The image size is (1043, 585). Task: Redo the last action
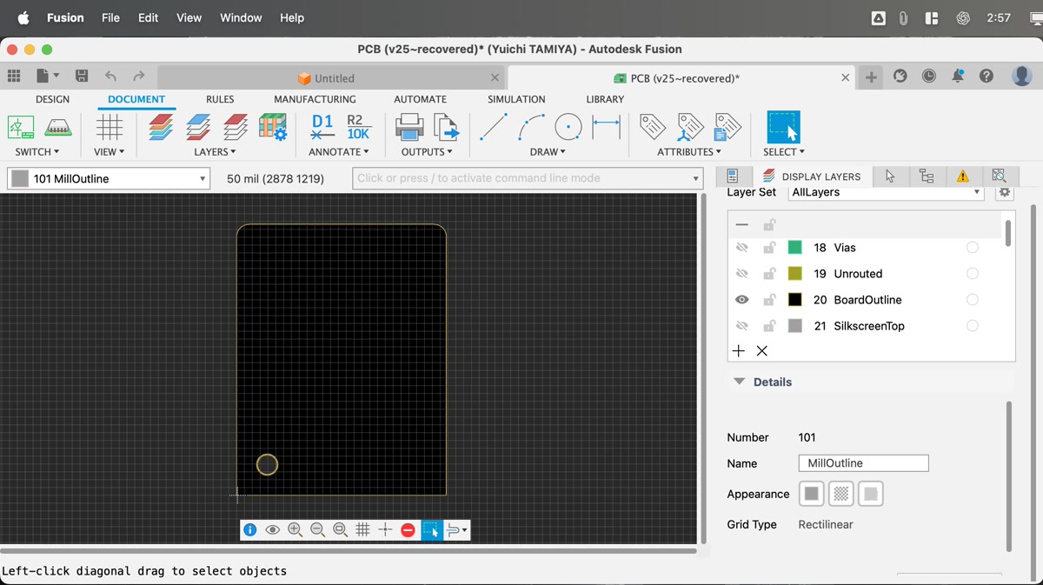139,76
